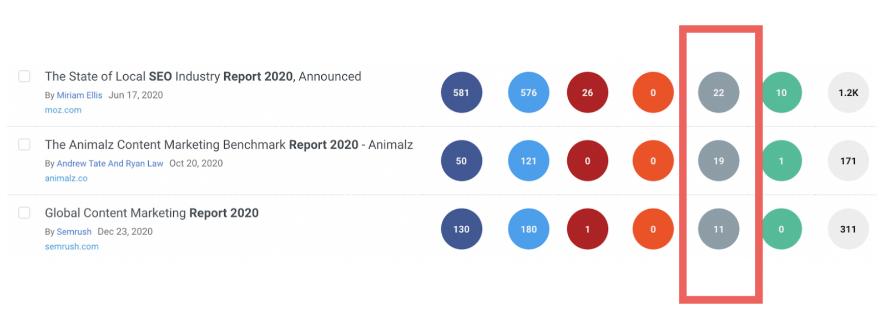Click light blue circle showing 180
888x326 pixels.
pyautogui.click(x=528, y=229)
